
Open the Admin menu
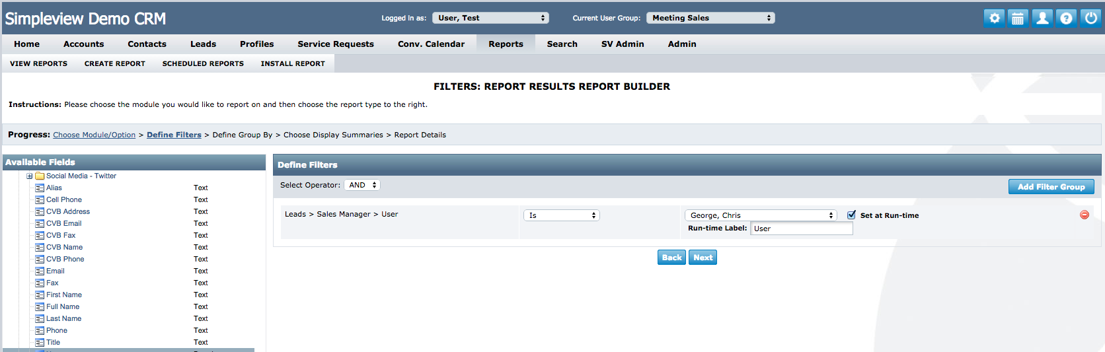tap(682, 44)
